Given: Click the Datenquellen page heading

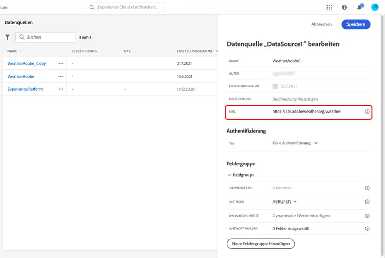Looking at the screenshot, I should [x=18, y=23].
